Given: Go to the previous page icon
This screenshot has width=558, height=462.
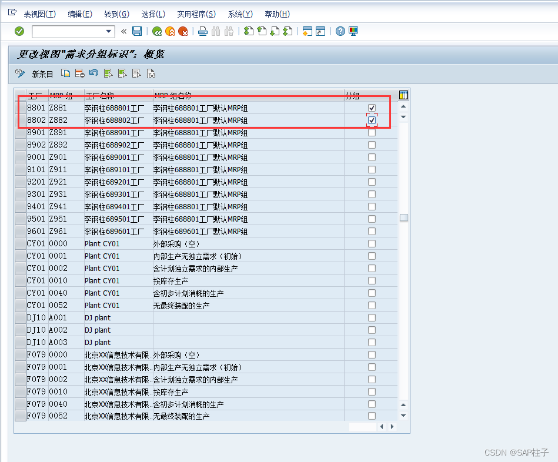Looking at the screenshot, I should pyautogui.click(x=262, y=31).
